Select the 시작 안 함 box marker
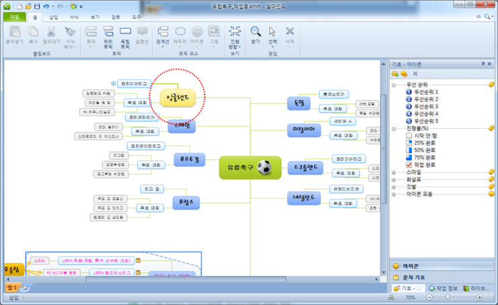The width and height of the screenshot is (498, 305). 409,135
